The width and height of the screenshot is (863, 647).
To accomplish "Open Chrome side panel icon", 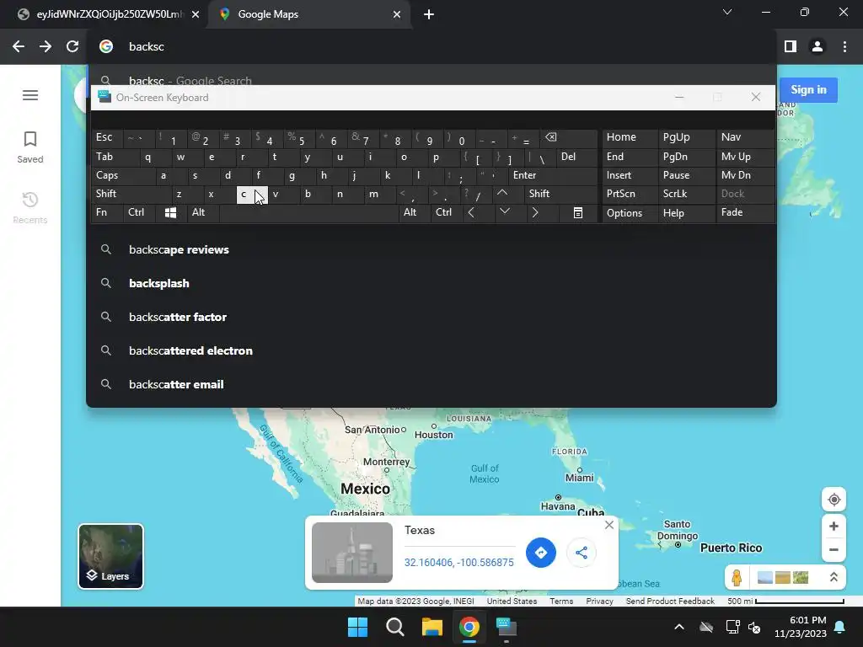I will (x=791, y=46).
